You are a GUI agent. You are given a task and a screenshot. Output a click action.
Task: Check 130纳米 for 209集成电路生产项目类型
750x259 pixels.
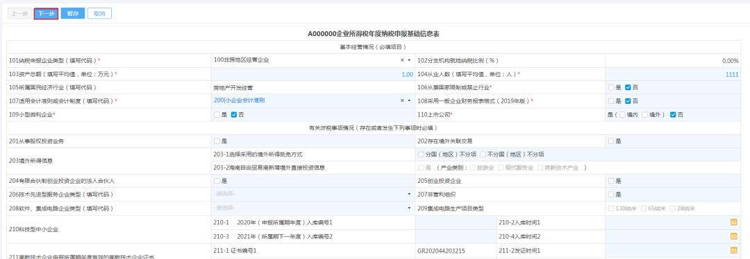[x=611, y=208]
